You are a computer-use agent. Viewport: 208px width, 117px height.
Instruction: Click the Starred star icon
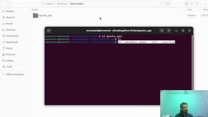coord(4,17)
